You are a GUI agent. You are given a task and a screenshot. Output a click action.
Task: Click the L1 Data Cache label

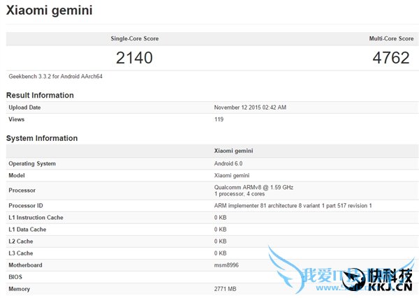tap(27, 230)
